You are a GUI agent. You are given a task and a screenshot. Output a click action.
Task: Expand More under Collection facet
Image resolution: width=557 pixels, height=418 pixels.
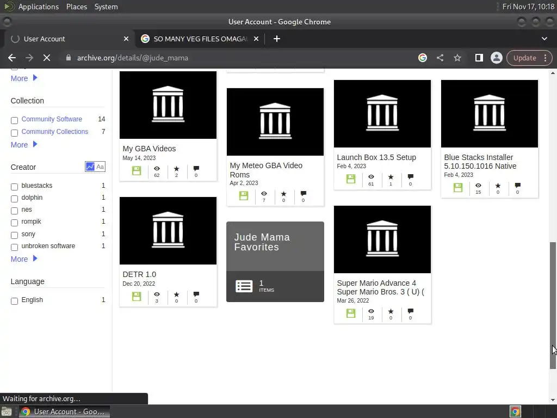click(24, 145)
